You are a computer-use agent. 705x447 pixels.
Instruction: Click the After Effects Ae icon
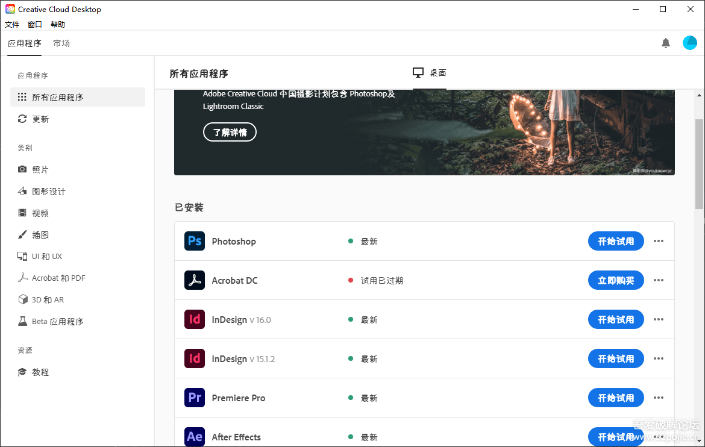tap(194, 436)
